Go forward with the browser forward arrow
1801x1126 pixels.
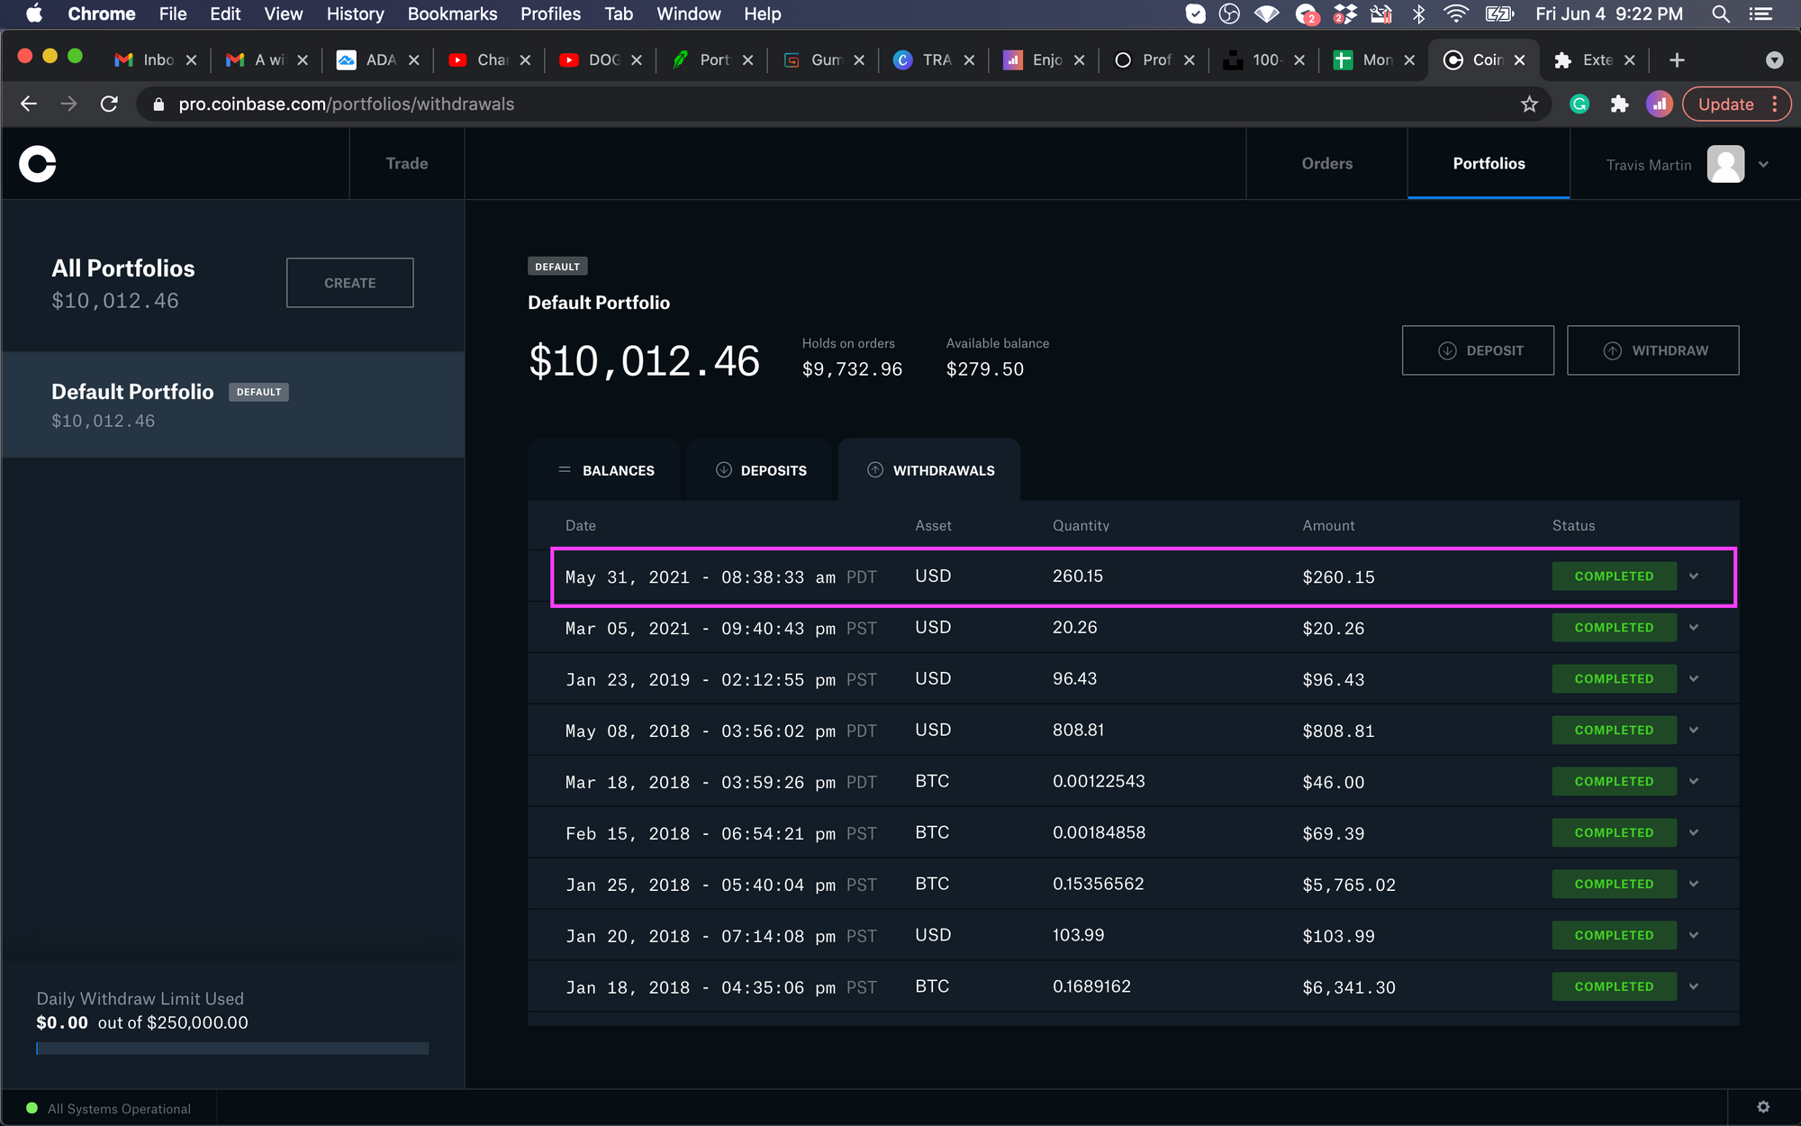[x=68, y=104]
